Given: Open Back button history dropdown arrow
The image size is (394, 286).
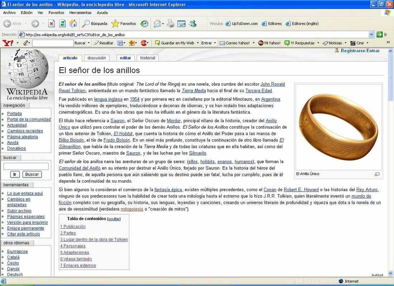Looking at the screenshot, I should click(26, 24).
